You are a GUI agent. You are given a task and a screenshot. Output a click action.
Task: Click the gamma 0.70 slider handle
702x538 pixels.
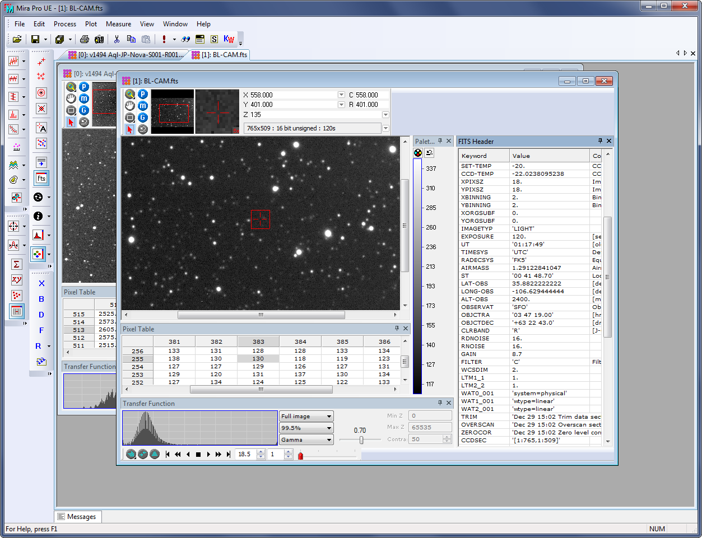361,440
